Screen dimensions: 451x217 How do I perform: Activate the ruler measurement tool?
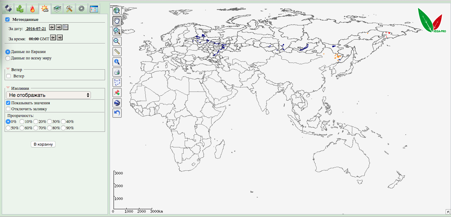[x=117, y=52]
